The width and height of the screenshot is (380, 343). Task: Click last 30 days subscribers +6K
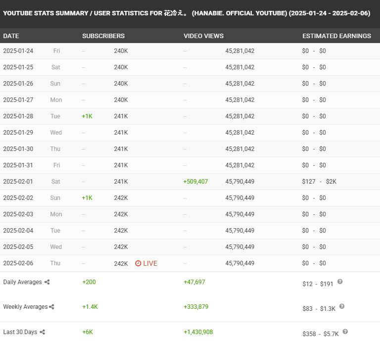point(88,332)
